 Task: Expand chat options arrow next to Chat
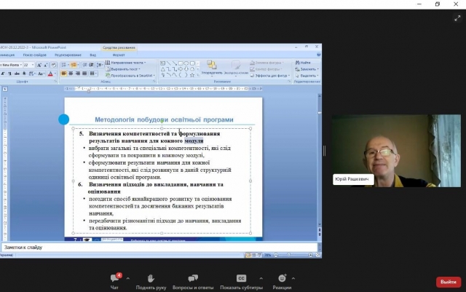point(128,277)
